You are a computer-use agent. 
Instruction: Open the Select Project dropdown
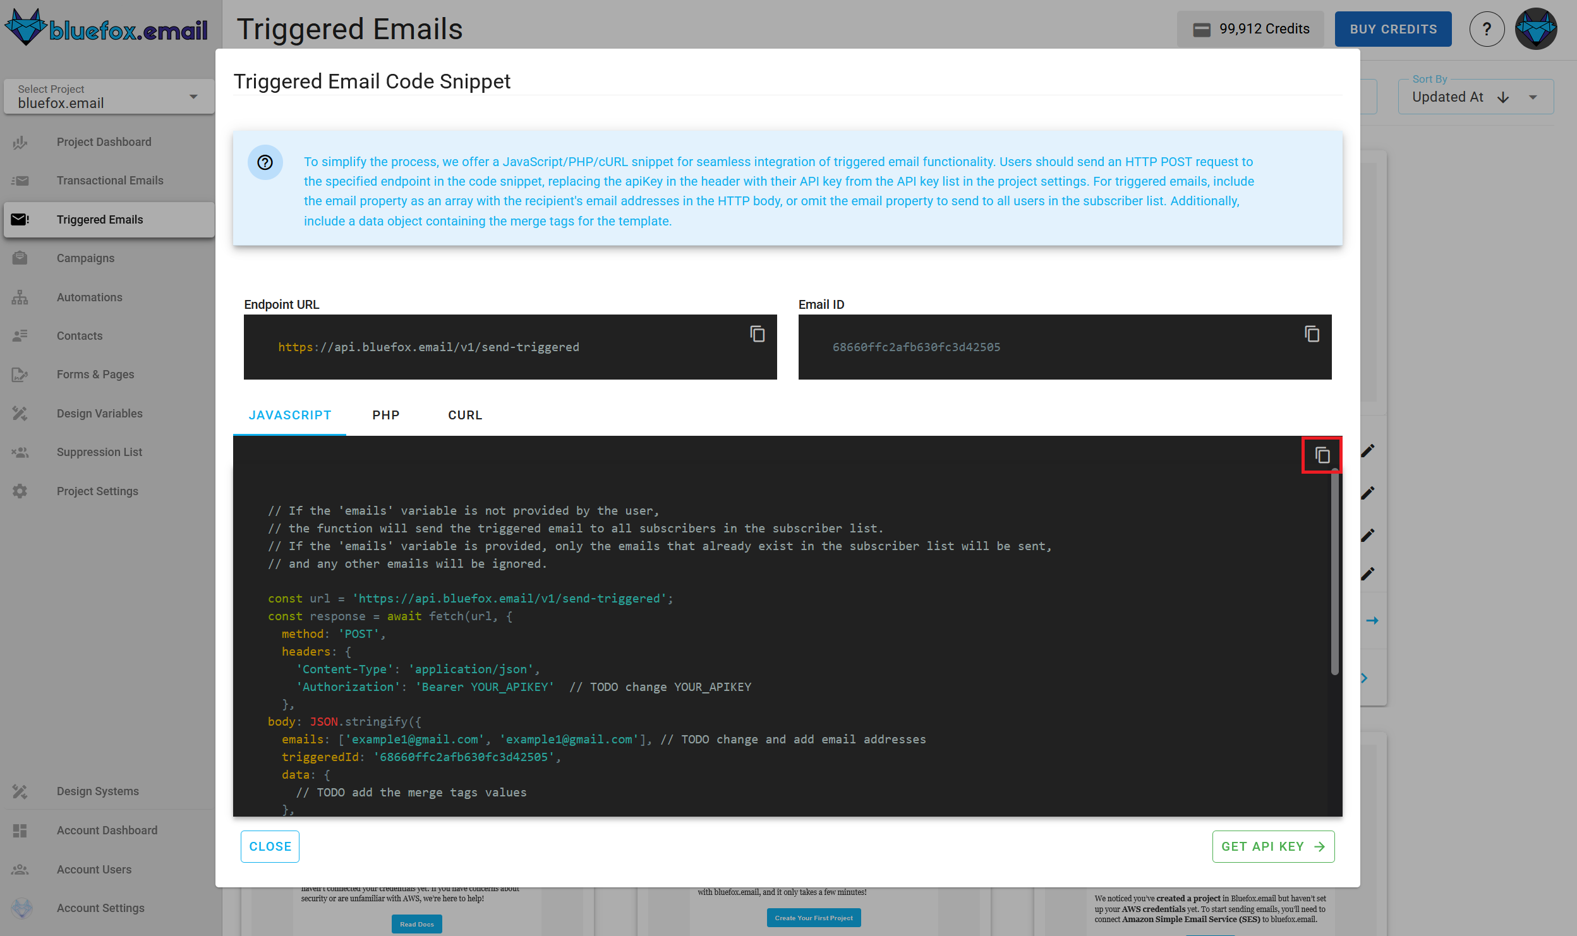109,97
